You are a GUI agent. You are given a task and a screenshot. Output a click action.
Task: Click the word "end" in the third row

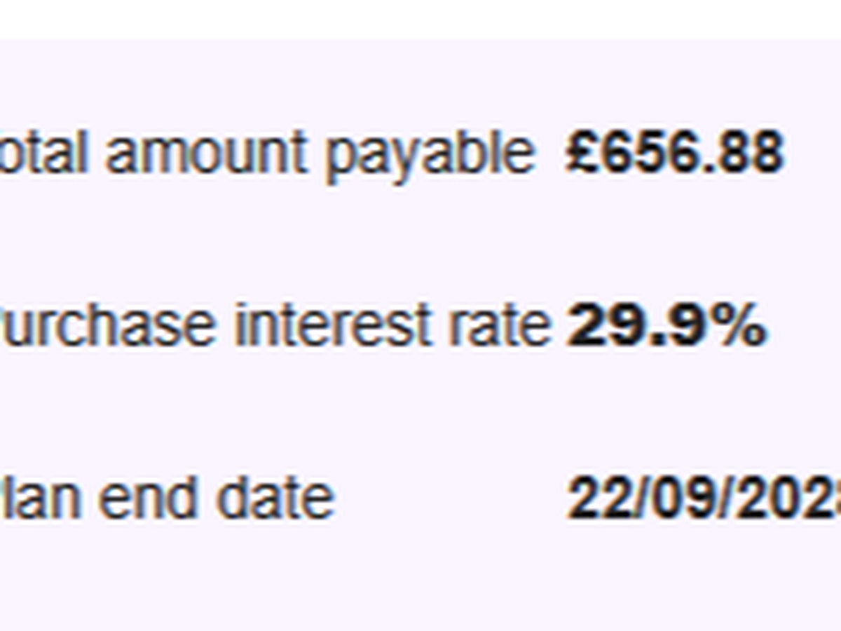coord(149,499)
